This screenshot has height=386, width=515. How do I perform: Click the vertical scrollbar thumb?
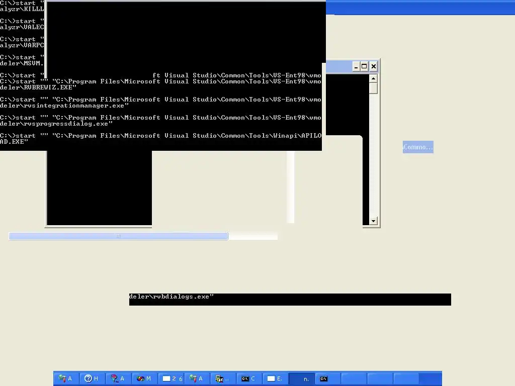click(x=373, y=88)
